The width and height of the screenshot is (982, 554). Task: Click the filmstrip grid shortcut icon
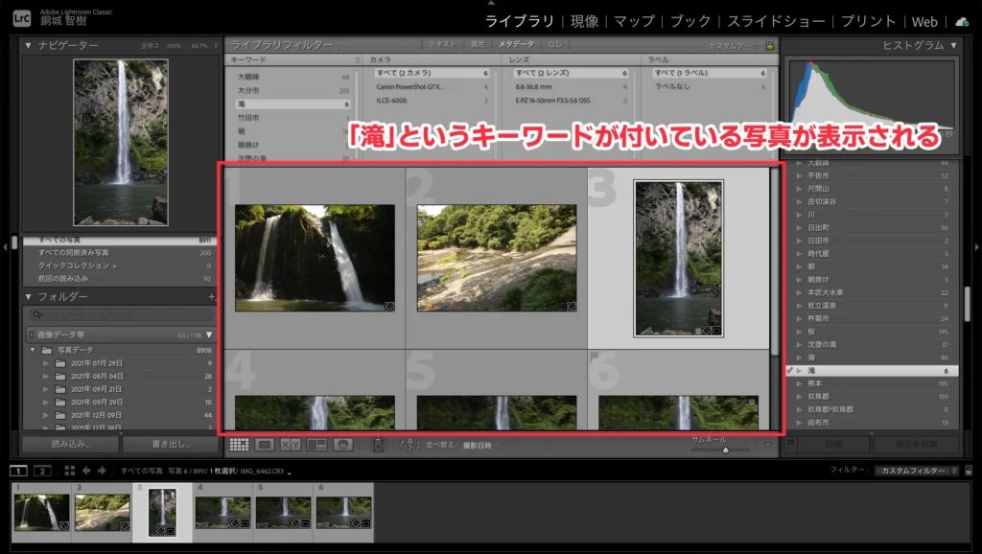[69, 471]
